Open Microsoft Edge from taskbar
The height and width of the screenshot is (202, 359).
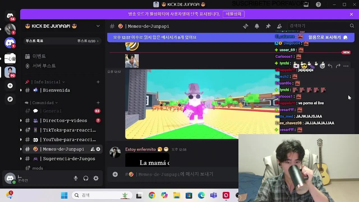point(201,196)
